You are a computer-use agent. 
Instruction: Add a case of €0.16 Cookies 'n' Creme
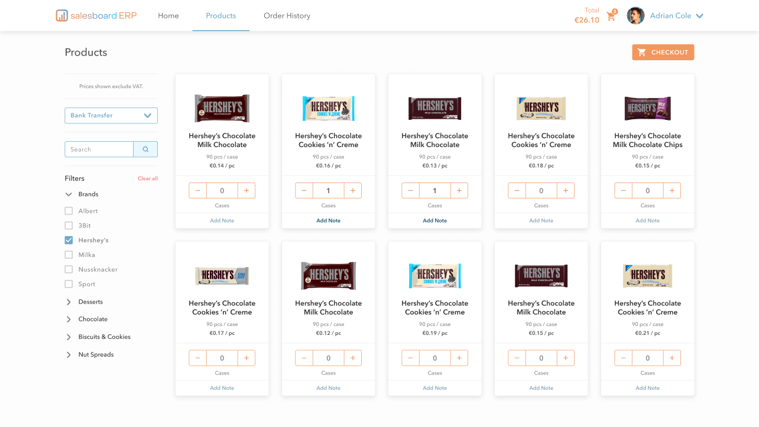point(353,191)
